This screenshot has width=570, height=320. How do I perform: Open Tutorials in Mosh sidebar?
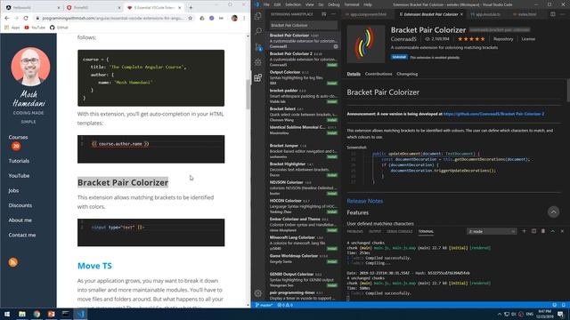(19, 160)
